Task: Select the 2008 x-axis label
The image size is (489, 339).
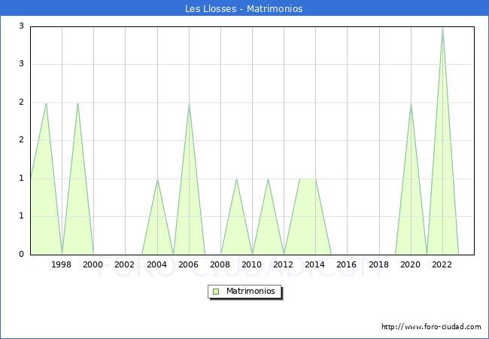Action: 220,264
